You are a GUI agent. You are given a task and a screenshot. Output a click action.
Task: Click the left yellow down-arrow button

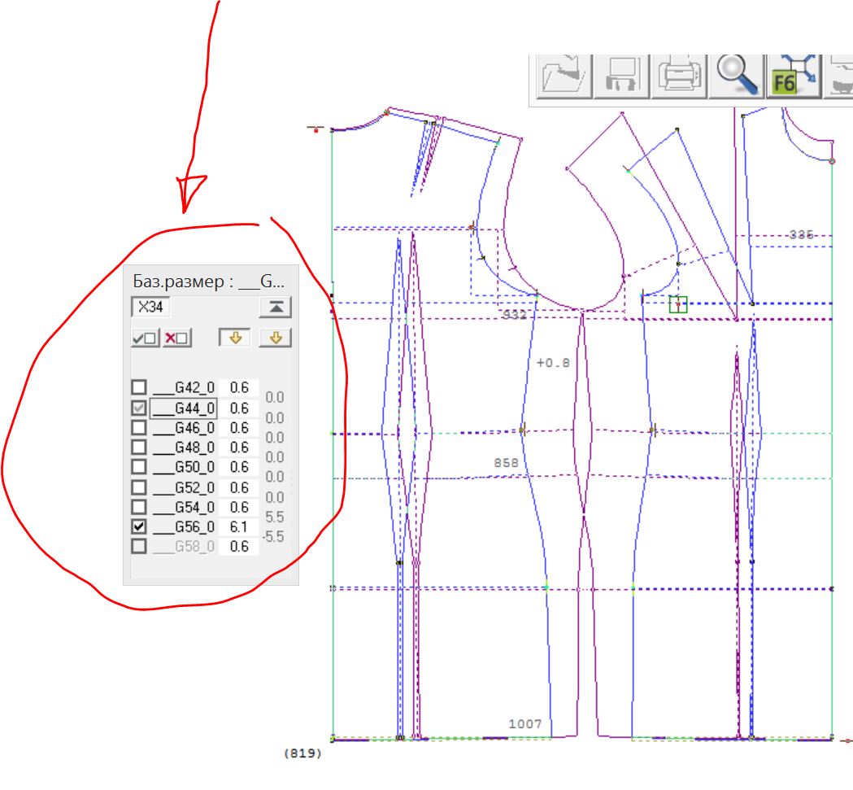point(235,338)
